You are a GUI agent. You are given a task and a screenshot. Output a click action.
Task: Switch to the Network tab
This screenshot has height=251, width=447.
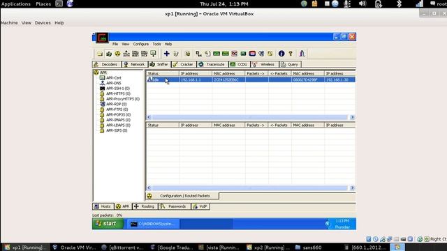click(x=135, y=64)
